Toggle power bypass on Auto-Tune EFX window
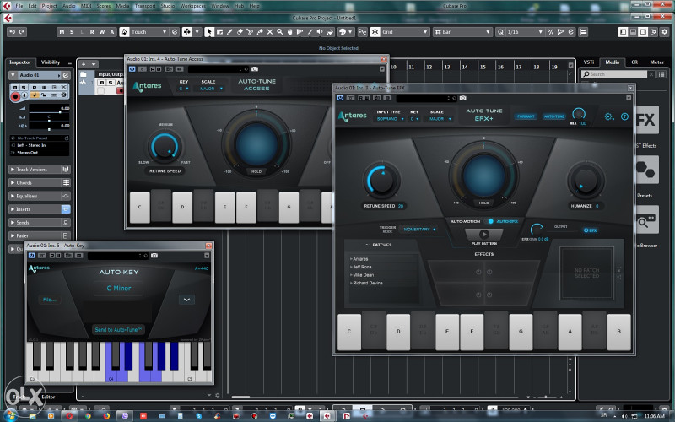This screenshot has height=422, width=675. [x=340, y=98]
